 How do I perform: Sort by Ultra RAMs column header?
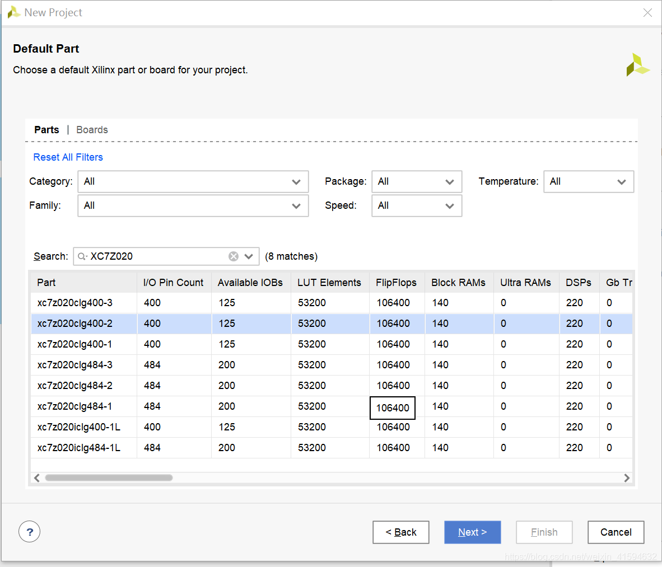pyautogui.click(x=526, y=282)
